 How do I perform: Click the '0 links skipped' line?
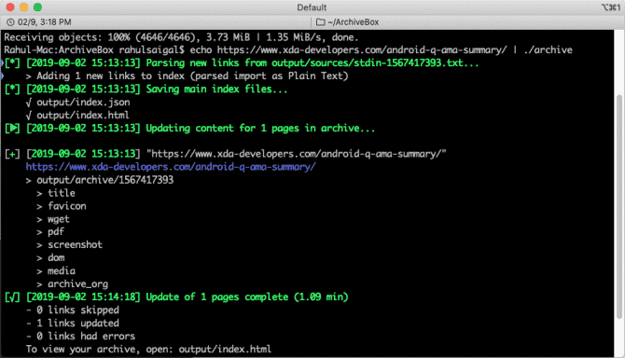coord(73,310)
